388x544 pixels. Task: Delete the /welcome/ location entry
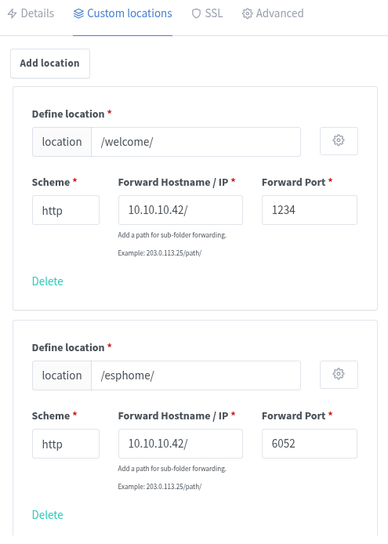(x=48, y=281)
